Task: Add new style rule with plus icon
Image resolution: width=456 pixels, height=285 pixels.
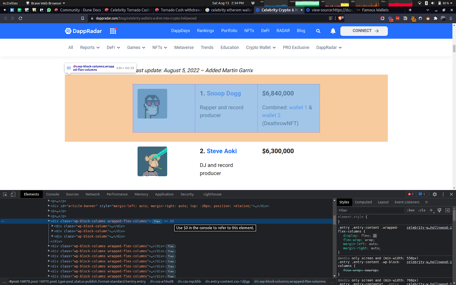Action: click(x=431, y=210)
